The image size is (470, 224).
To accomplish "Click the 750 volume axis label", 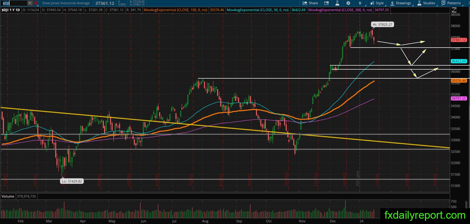I will (453, 201).
